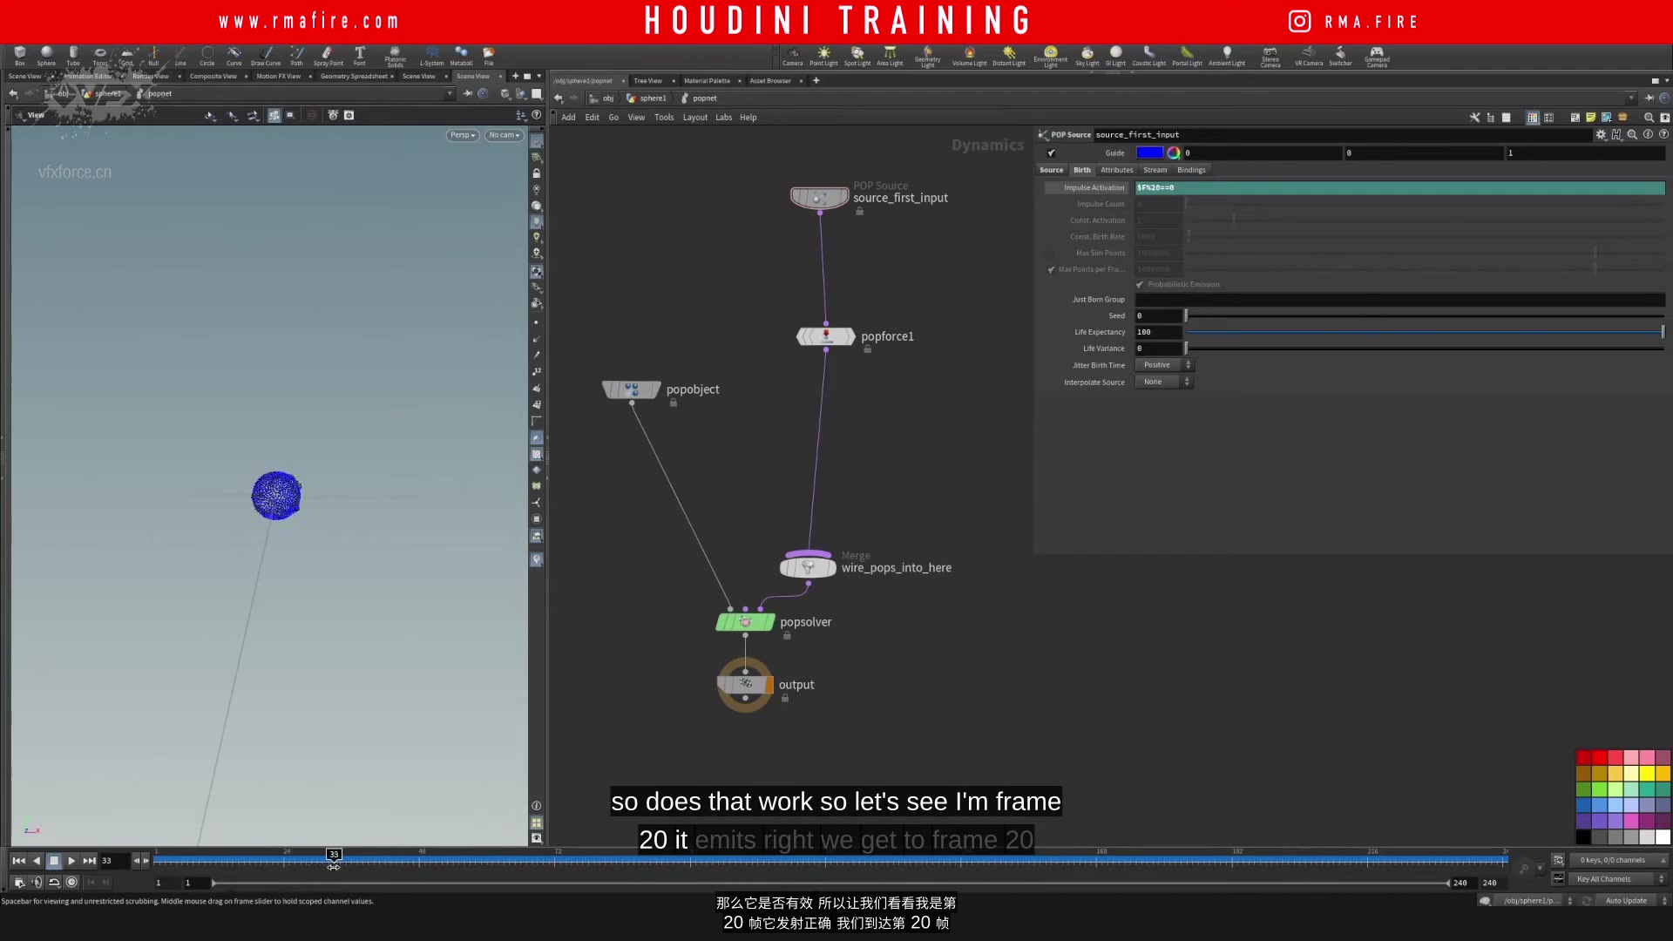Viewport: 1673px width, 941px height.
Task: Open Jitter Birth Time dropdown
Action: click(1163, 365)
